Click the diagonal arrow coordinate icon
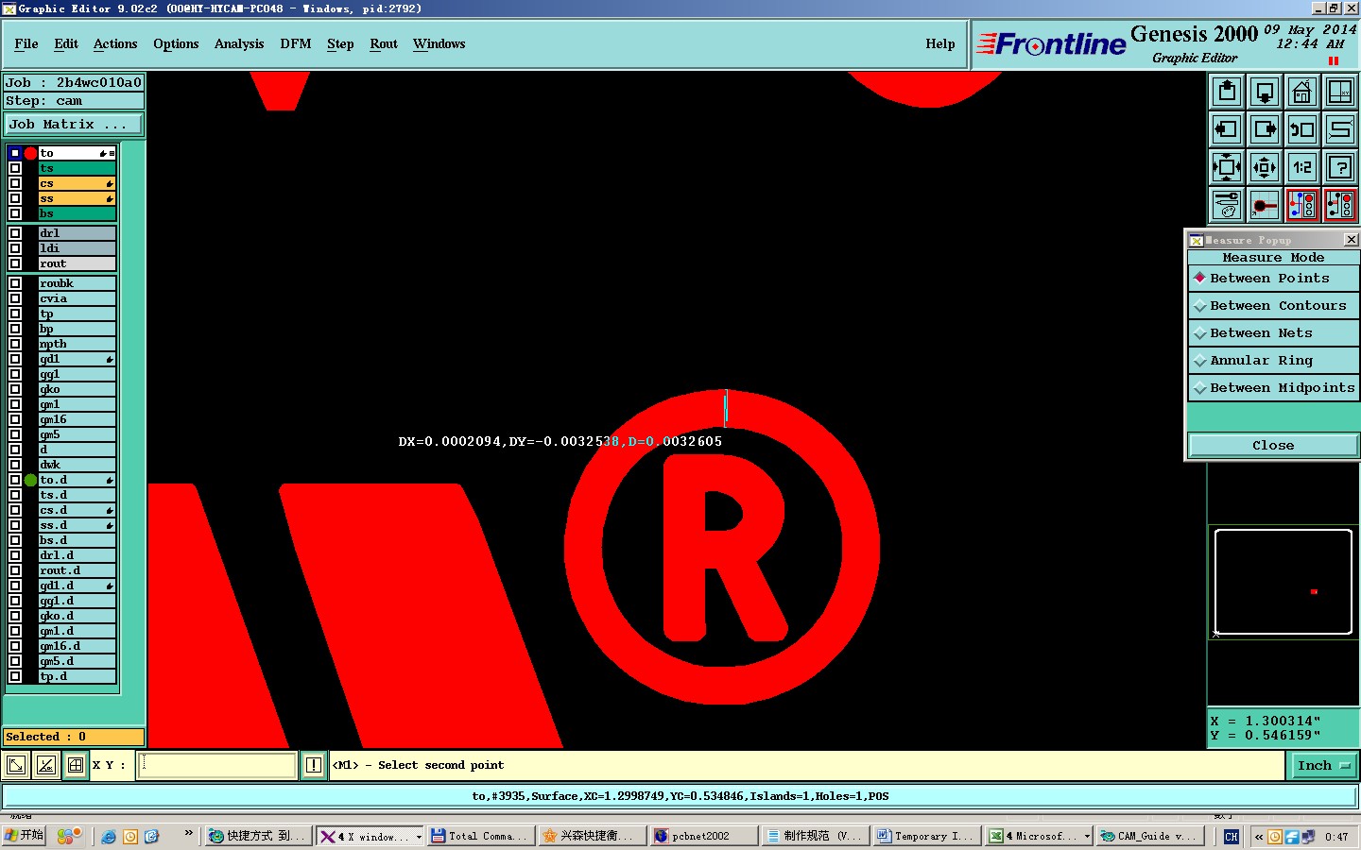This screenshot has width=1361, height=850. point(16,765)
